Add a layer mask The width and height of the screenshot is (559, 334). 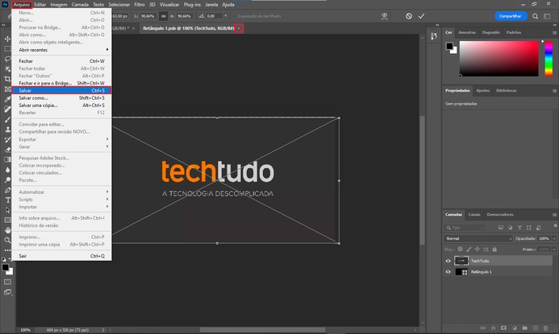503,328
